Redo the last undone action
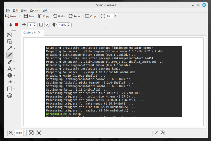The height and width of the screenshot is (141, 211). click(74, 16)
